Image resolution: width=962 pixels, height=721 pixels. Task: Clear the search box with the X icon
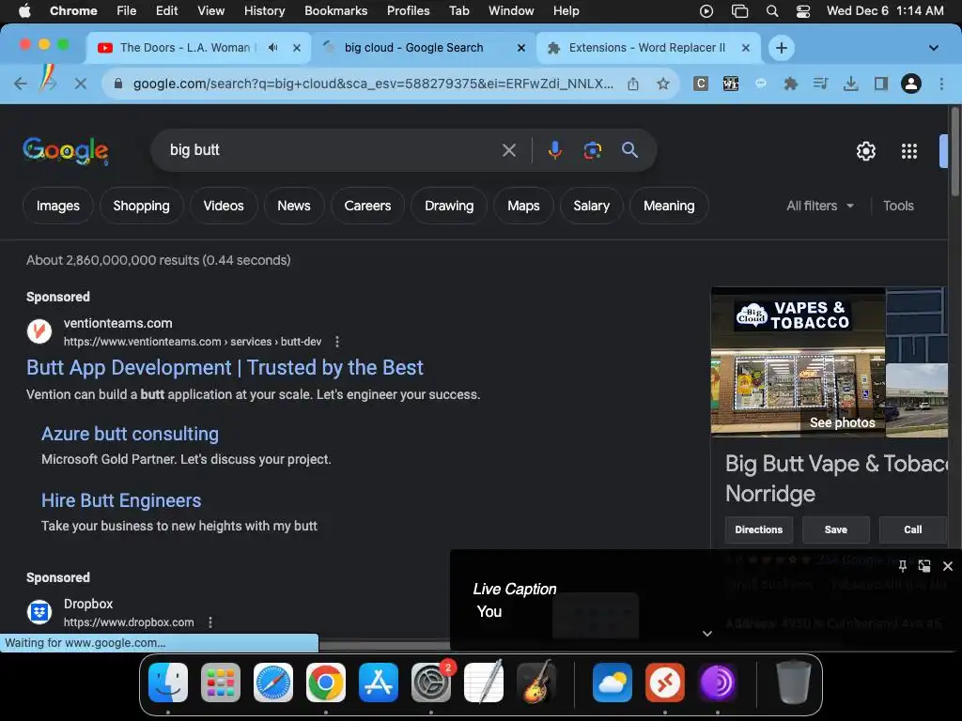click(509, 150)
